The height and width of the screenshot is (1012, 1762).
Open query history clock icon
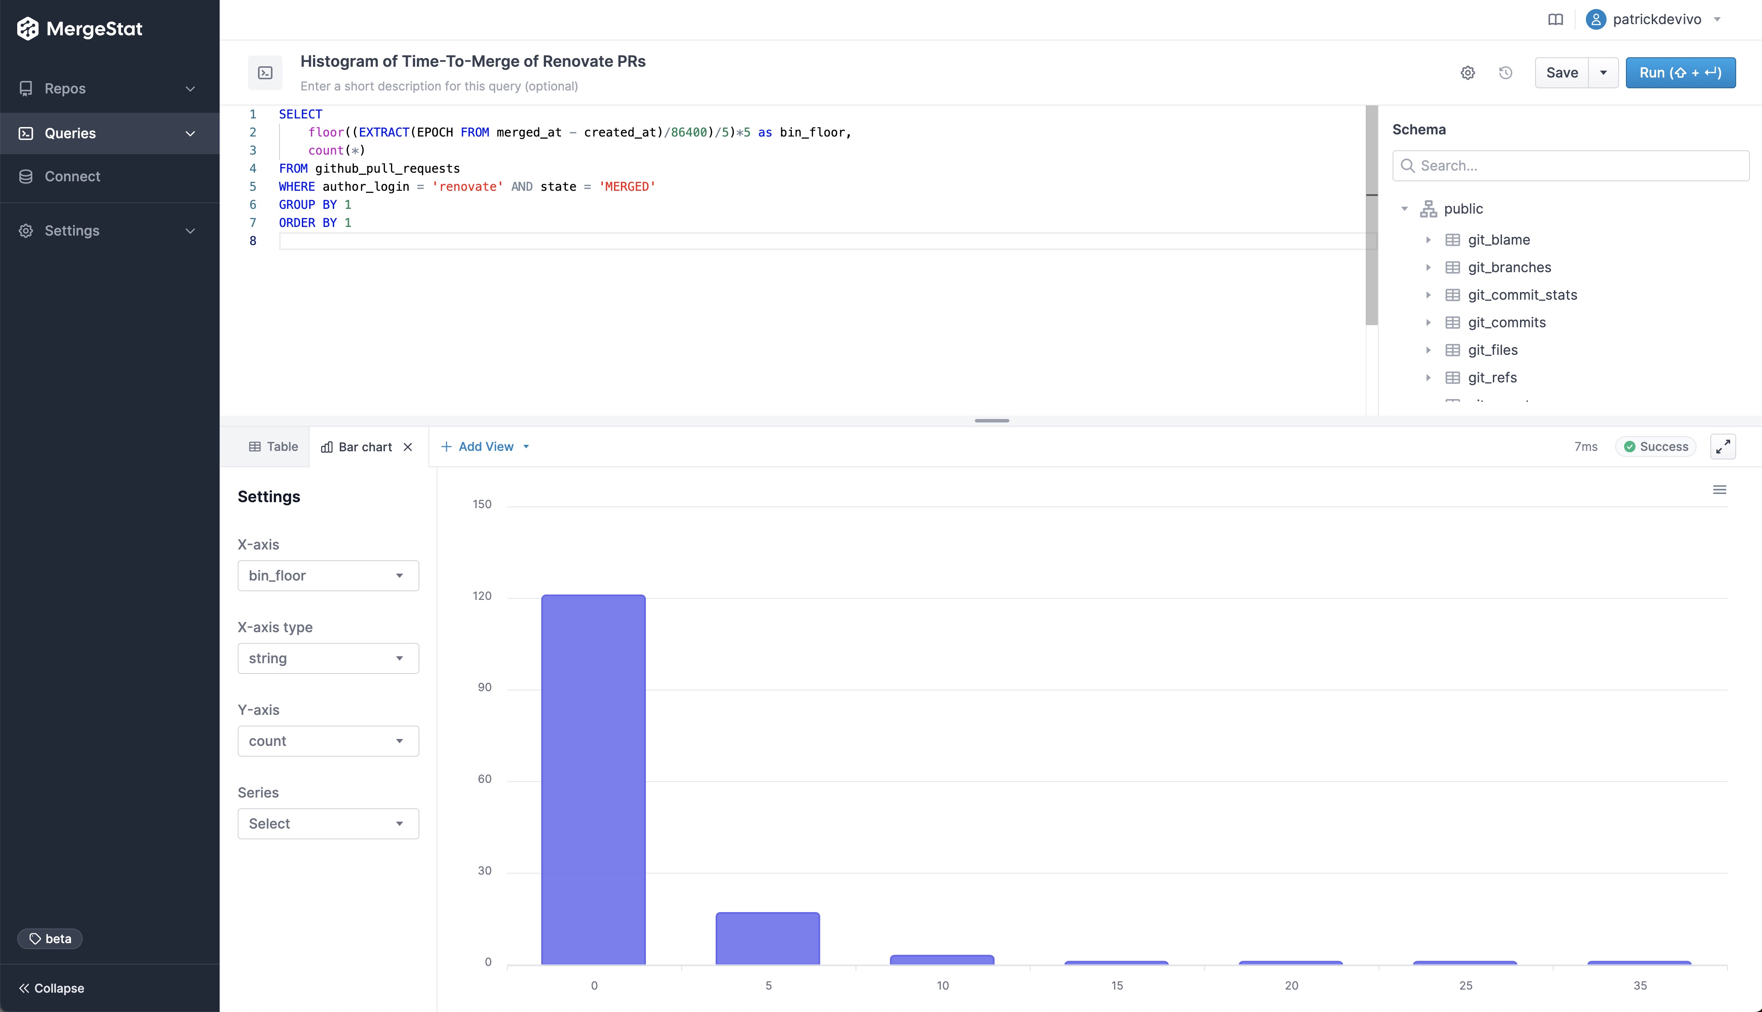click(x=1506, y=73)
